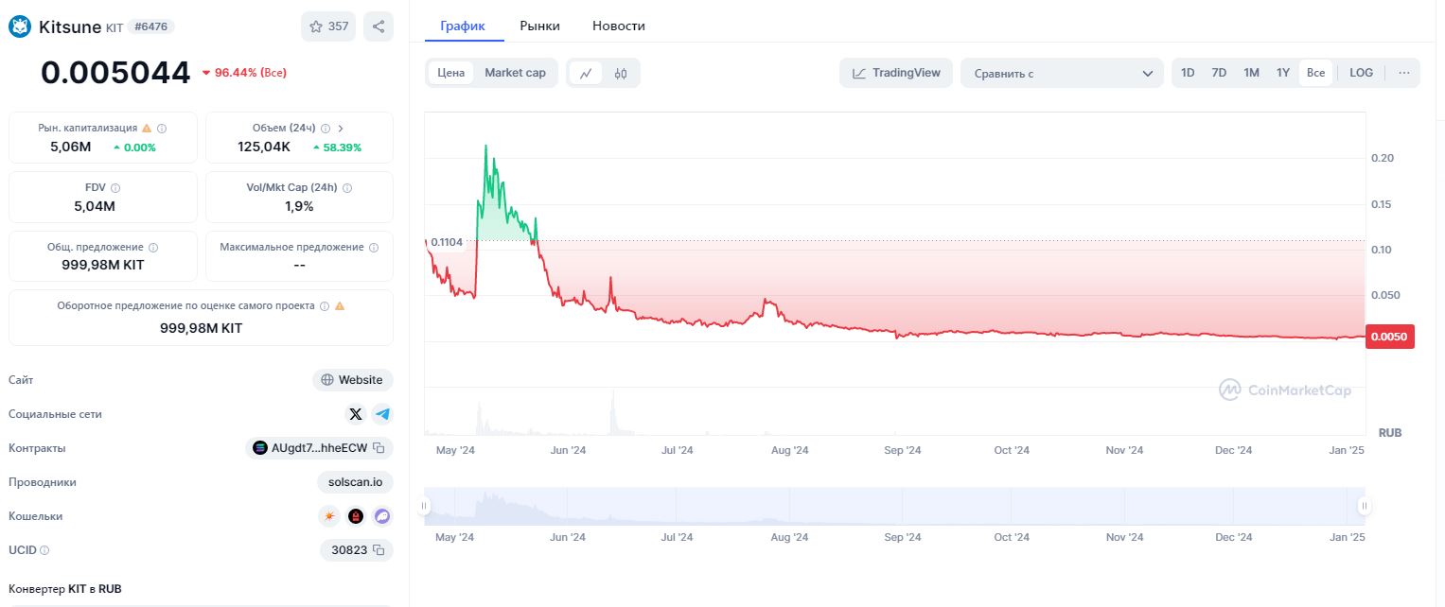
Task: Click the rank badge #6476
Action: pos(151,26)
